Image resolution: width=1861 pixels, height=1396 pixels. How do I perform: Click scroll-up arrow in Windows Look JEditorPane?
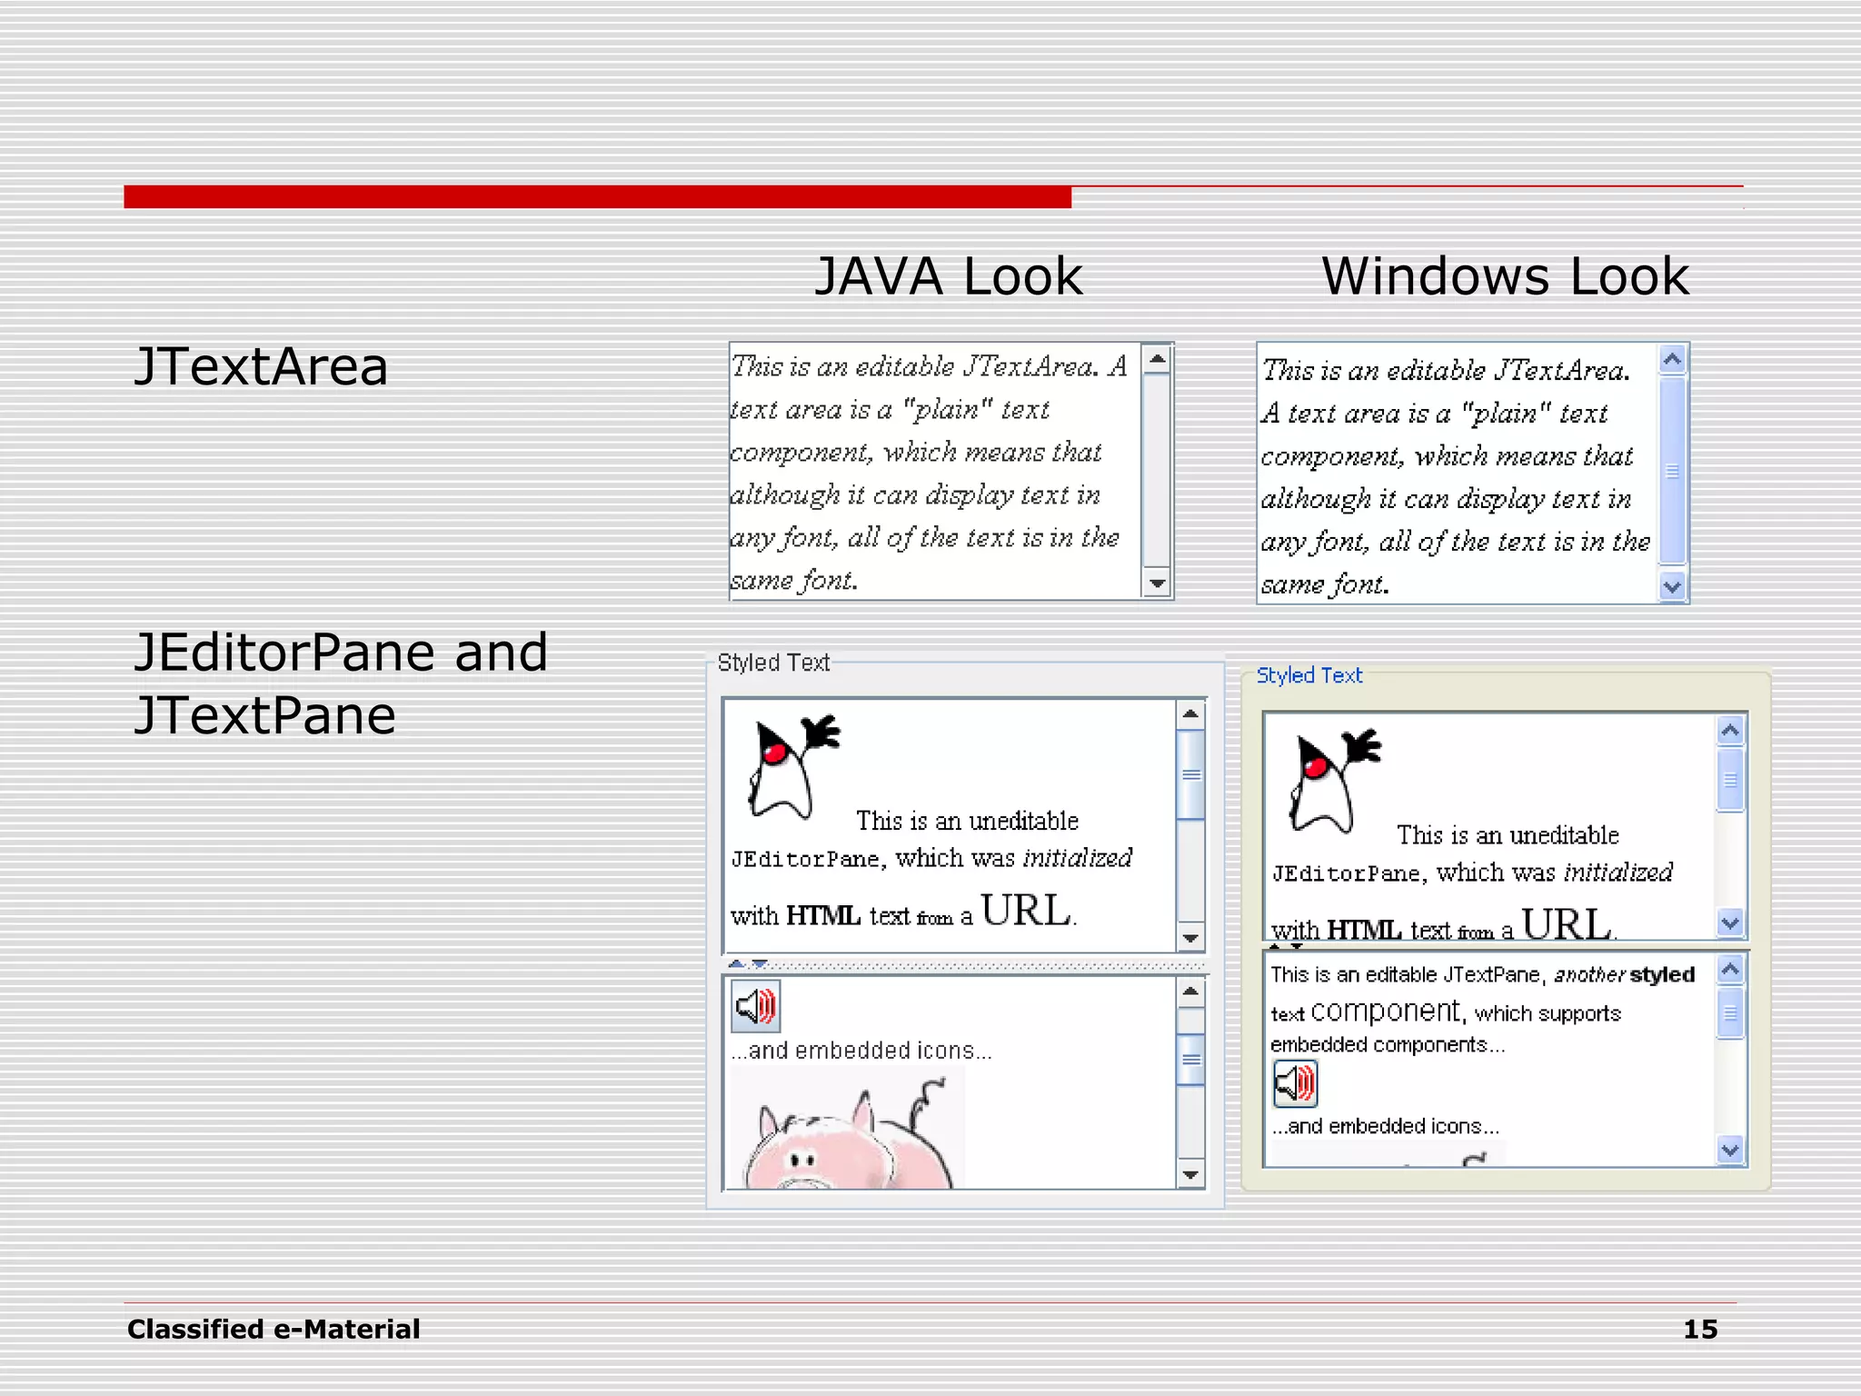[x=1730, y=731]
